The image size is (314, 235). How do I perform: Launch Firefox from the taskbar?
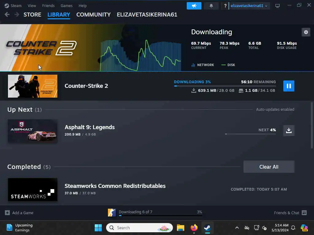tap(194, 228)
